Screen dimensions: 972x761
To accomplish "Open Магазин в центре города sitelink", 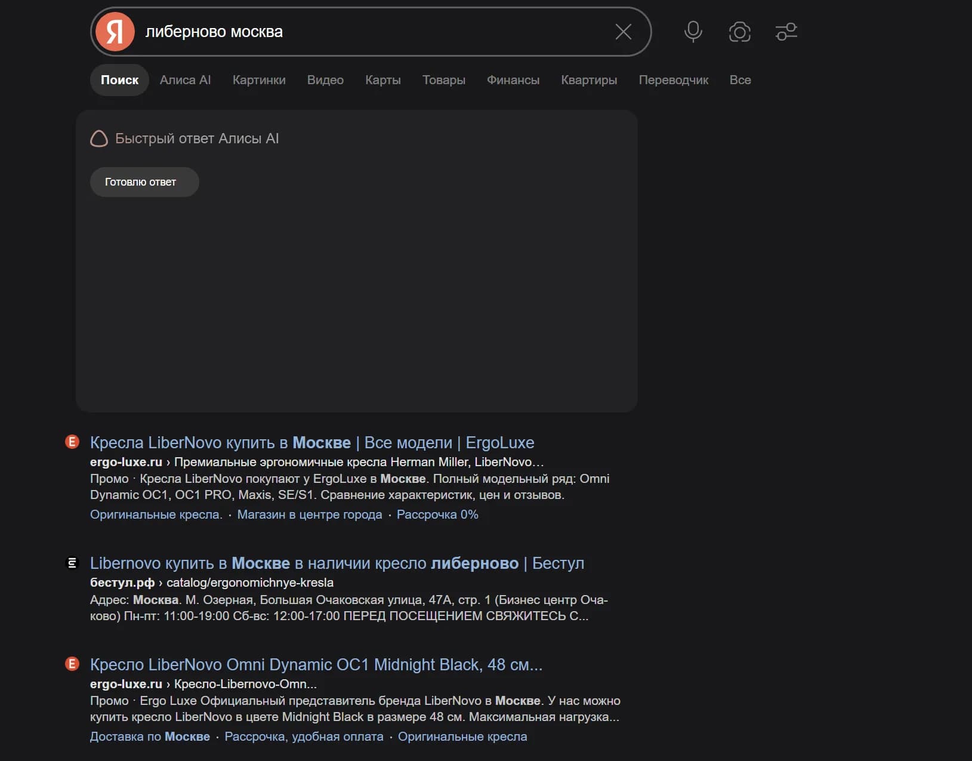I will (x=310, y=514).
